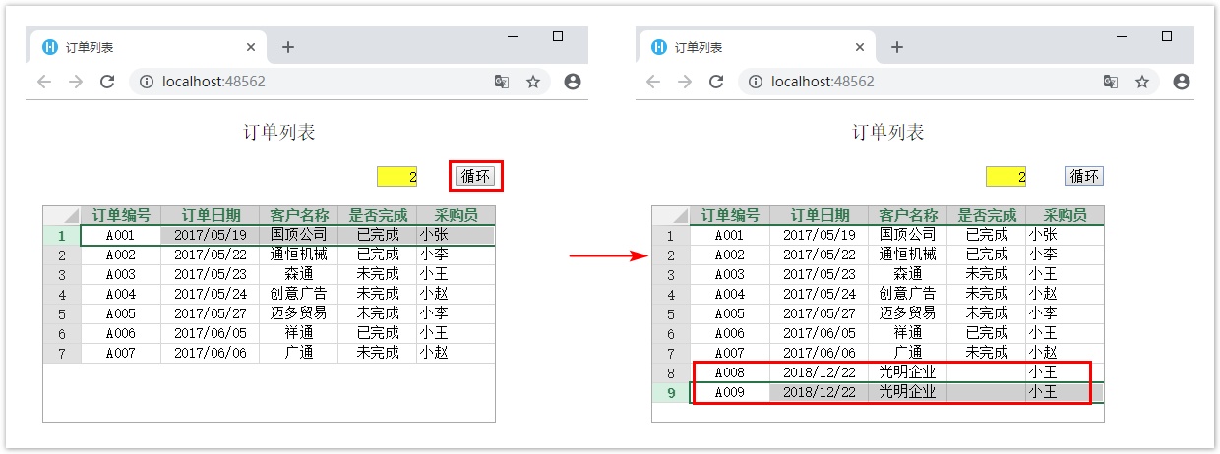
Task: Click cell 2017/05/22 in left table
Action: (210, 255)
